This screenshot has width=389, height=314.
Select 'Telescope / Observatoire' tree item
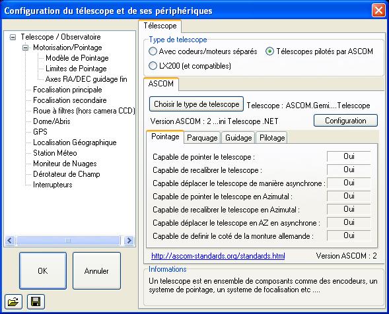61,37
